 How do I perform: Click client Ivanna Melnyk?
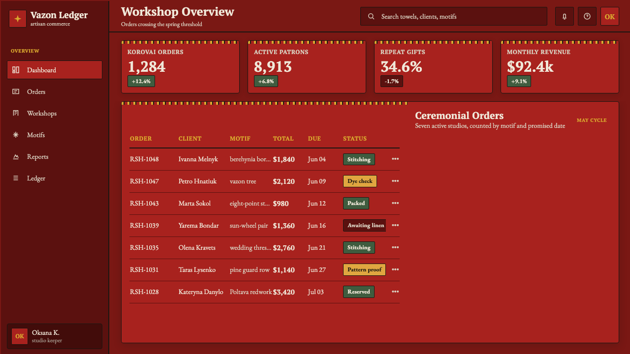pyautogui.click(x=198, y=159)
